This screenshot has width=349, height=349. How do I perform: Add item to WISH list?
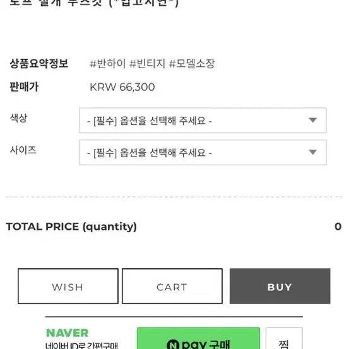[68, 287]
